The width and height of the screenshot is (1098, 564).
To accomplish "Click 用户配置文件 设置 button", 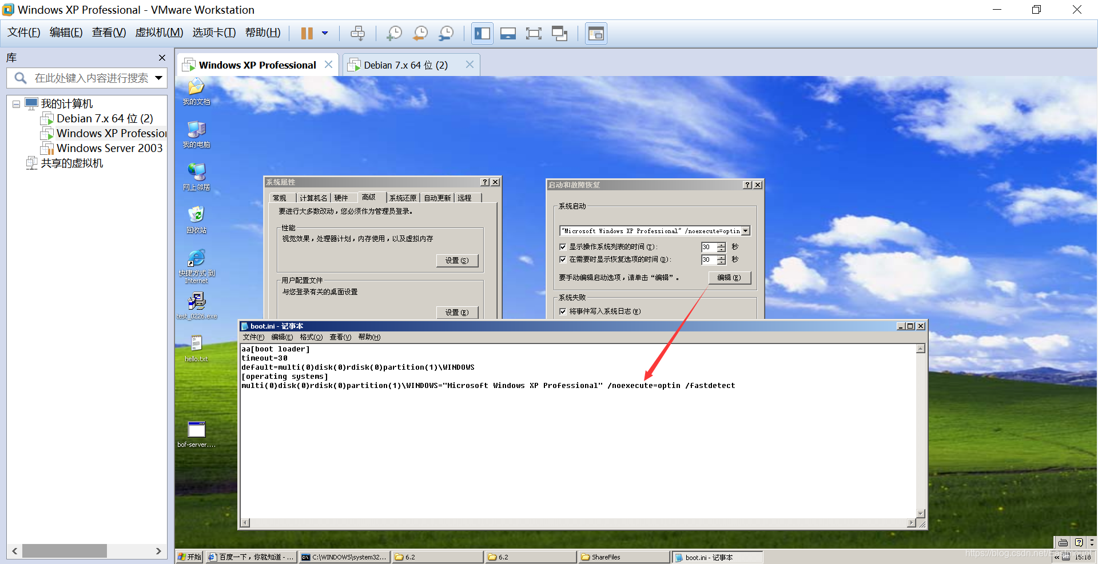I will (457, 313).
